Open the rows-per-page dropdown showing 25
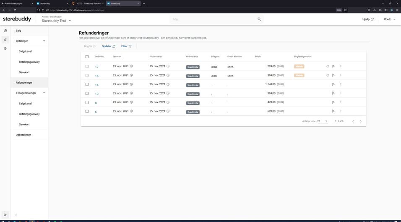401x222 pixels. coord(322,121)
